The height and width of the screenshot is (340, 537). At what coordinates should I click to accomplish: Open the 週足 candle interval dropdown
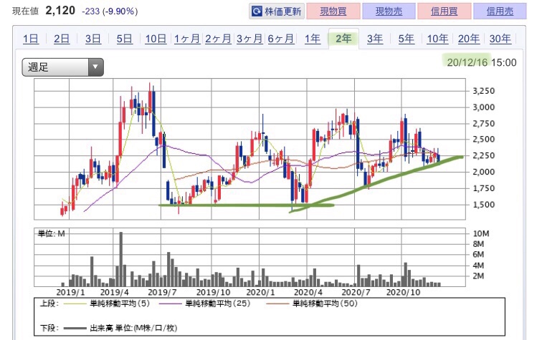click(x=62, y=67)
